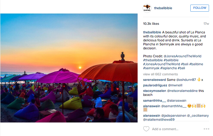Open @JonesAroundTheWorld photo credit mention

point(182,56)
